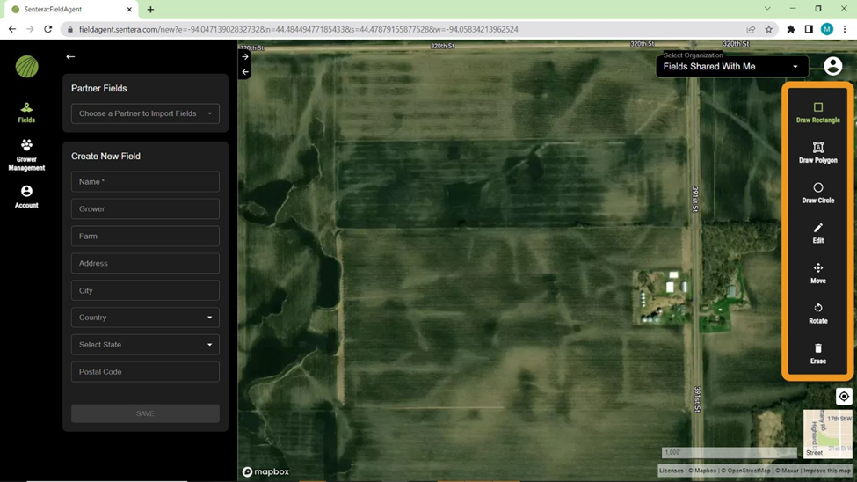Screen dimensions: 857x482
Task: Activate the Edit pencil tool
Action: (x=817, y=233)
